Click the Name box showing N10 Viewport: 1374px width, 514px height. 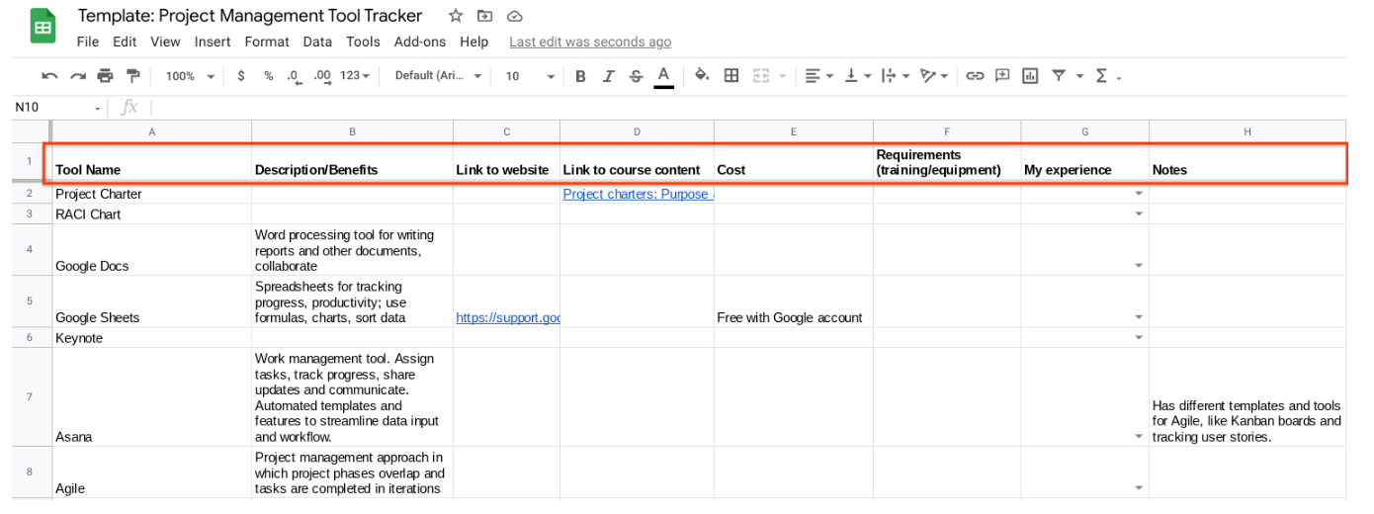pos(57,108)
